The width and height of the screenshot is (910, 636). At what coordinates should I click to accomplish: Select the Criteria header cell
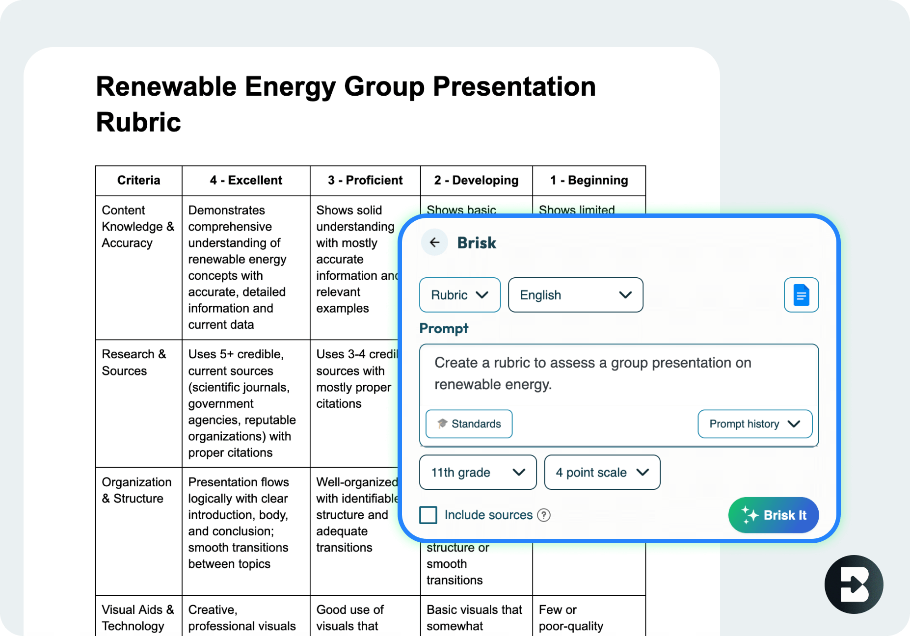pyautogui.click(x=139, y=181)
